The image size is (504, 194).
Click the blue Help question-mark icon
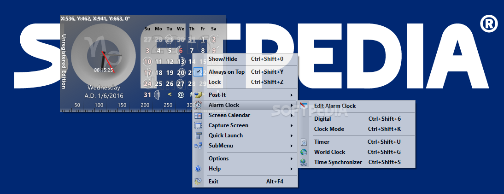point(198,169)
